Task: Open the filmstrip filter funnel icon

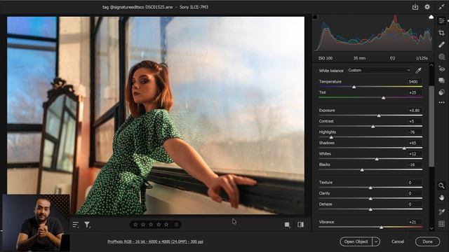Action: click(87, 225)
